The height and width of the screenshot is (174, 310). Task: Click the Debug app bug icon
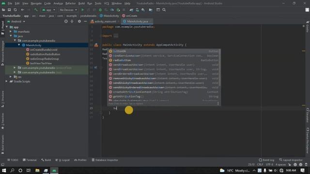[100, 10]
